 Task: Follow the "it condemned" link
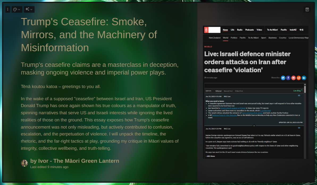(265, 111)
